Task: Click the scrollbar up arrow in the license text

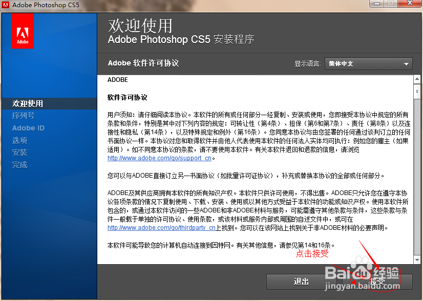Action: [417, 79]
